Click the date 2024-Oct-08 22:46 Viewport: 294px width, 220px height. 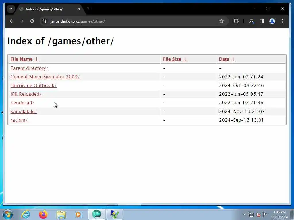[241, 85]
